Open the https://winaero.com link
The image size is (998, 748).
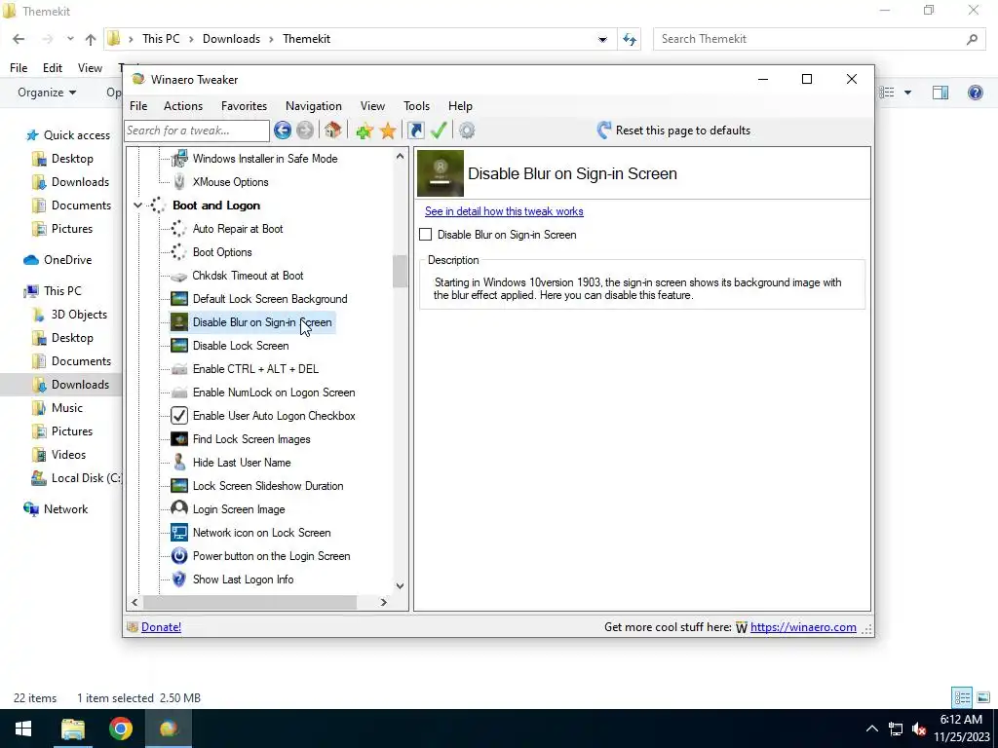pyautogui.click(x=803, y=627)
